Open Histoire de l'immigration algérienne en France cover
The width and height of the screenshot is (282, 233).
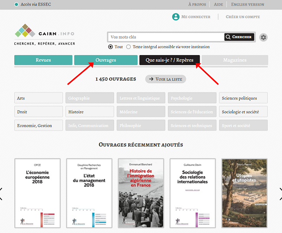tap(141, 193)
